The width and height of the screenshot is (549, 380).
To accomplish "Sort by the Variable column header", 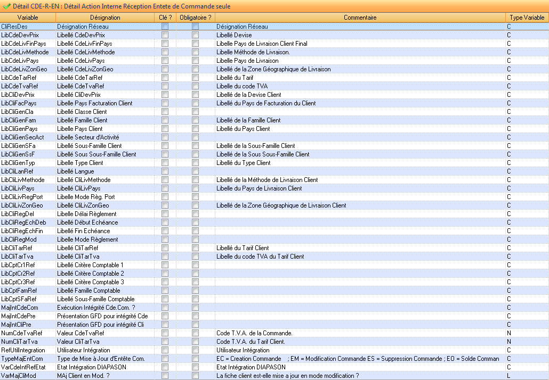I will 28,18.
